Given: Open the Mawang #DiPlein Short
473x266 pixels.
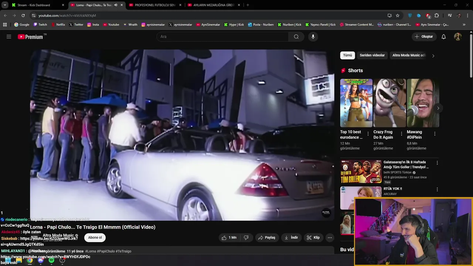Looking at the screenshot, I should point(423,103).
